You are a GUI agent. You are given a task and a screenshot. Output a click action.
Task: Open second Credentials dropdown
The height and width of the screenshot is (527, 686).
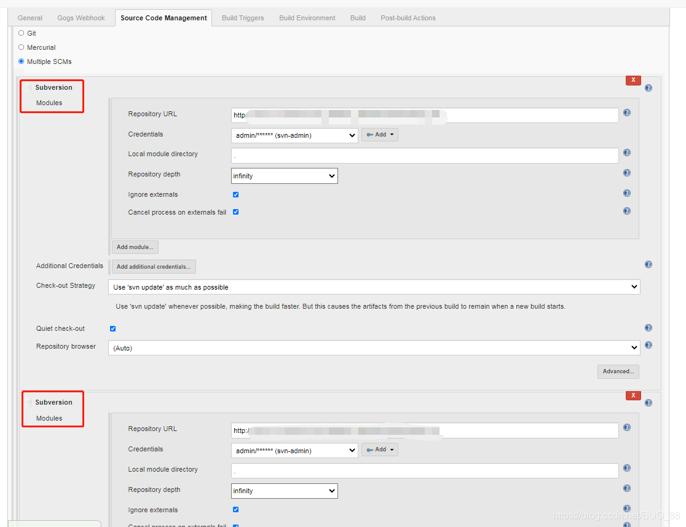pyautogui.click(x=294, y=450)
